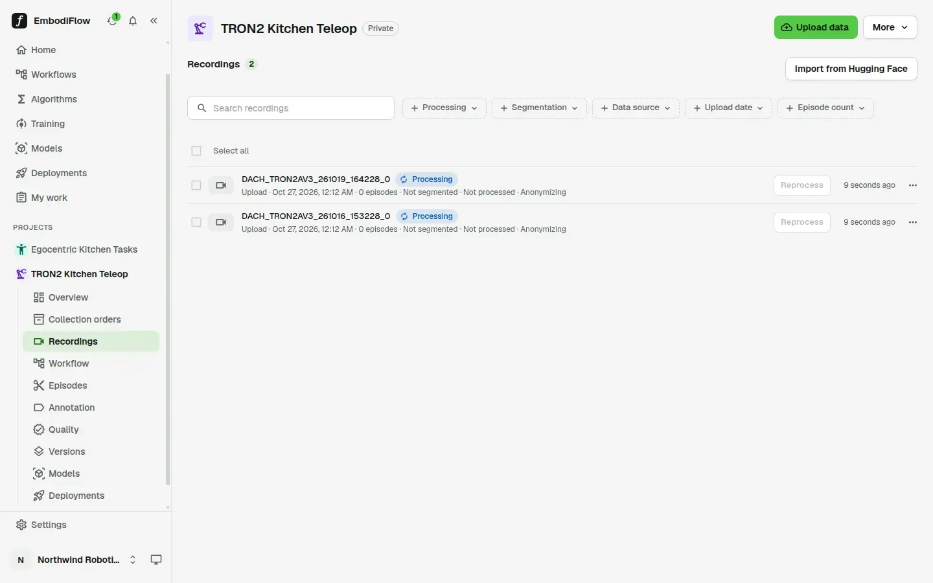Image resolution: width=933 pixels, height=583 pixels.
Task: Click the display monitor icon at sidebar bottom
Action: (156, 560)
